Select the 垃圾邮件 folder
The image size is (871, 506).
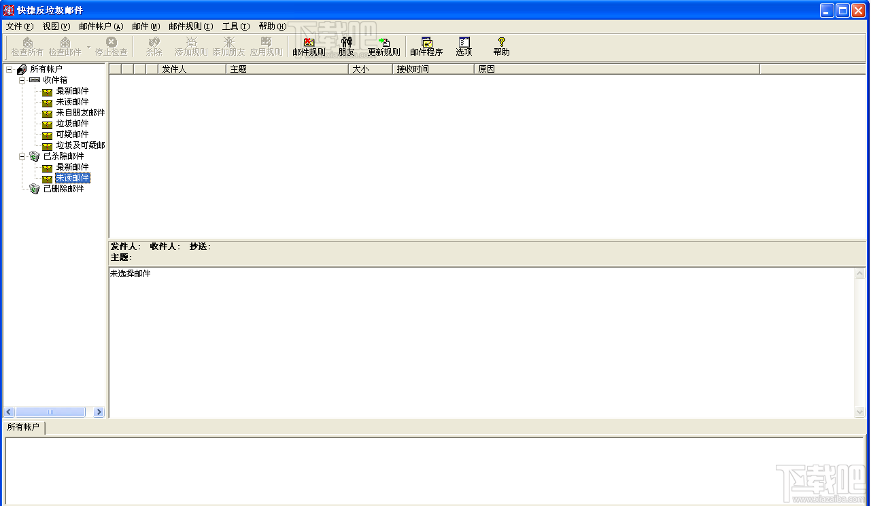click(x=72, y=124)
